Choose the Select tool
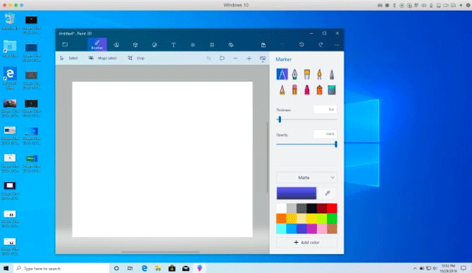This screenshot has width=472, height=273. (69, 58)
